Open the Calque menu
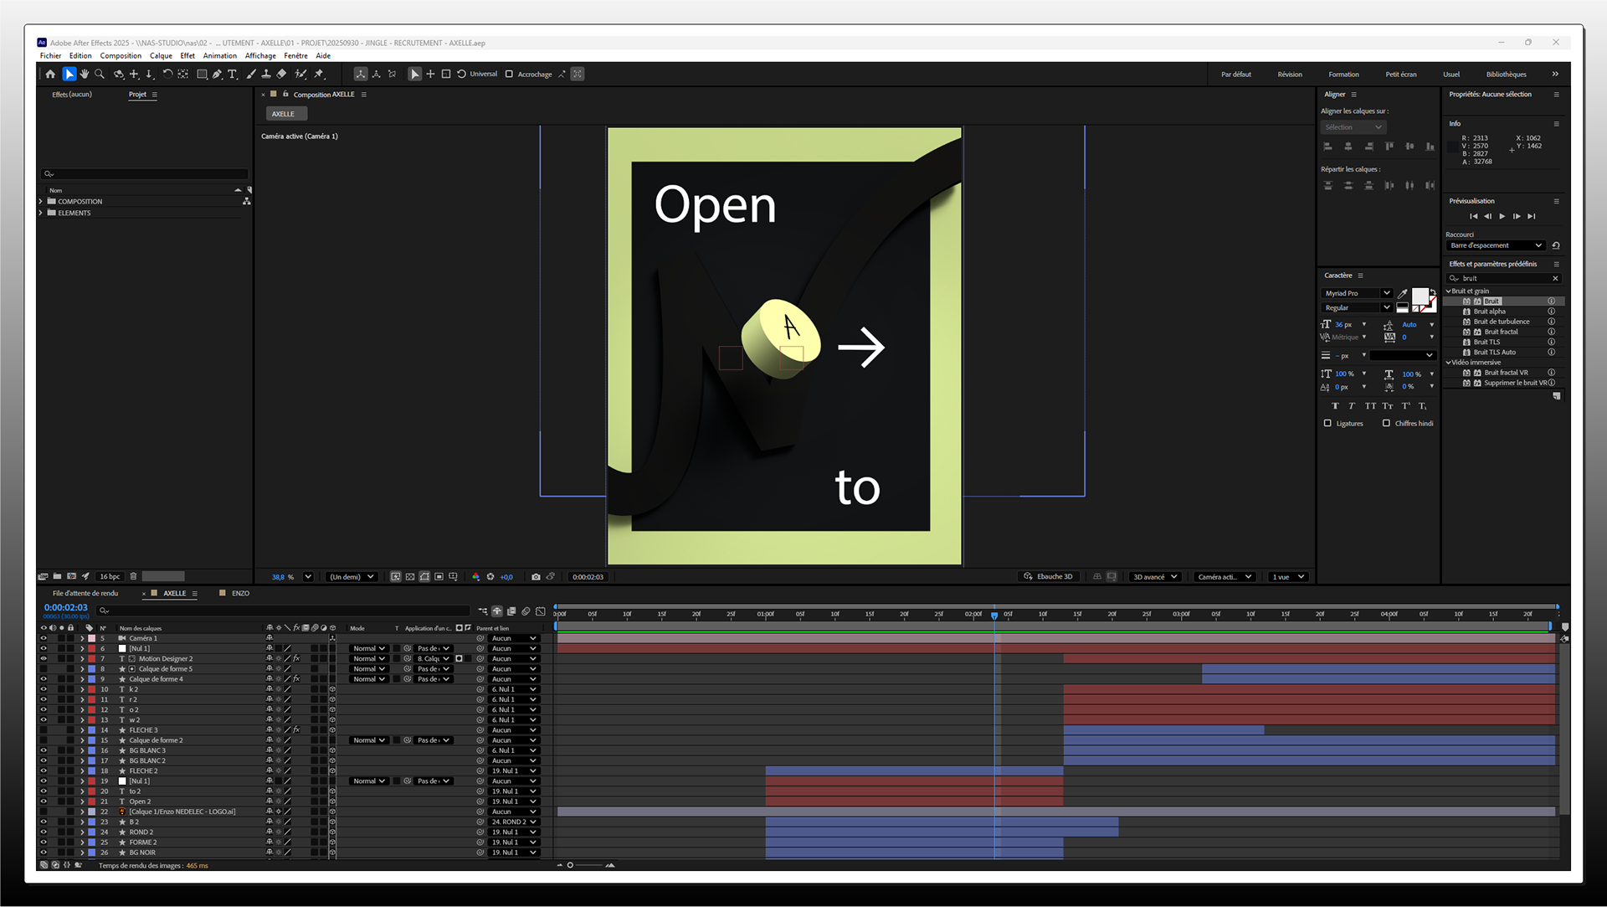This screenshot has height=907, width=1607. tap(161, 56)
